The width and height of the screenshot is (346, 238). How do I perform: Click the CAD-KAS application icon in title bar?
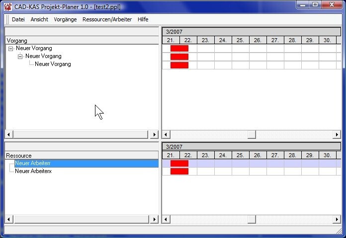pyautogui.click(x=8, y=7)
